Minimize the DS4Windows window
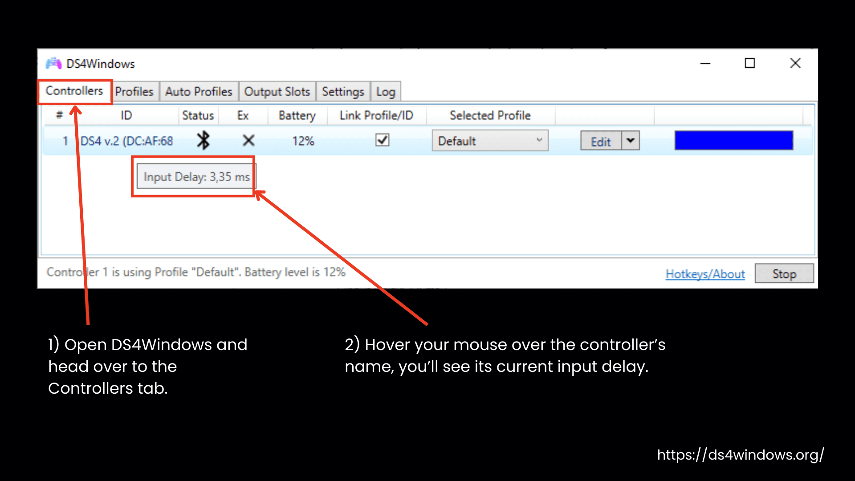The height and width of the screenshot is (481, 855). [705, 64]
